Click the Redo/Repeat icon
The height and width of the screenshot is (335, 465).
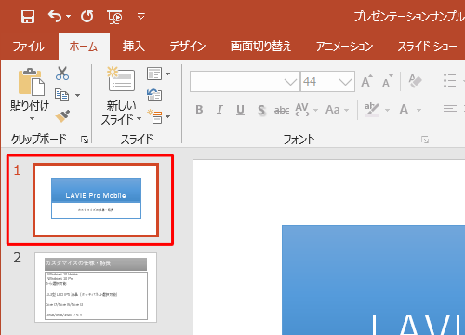click(x=87, y=16)
